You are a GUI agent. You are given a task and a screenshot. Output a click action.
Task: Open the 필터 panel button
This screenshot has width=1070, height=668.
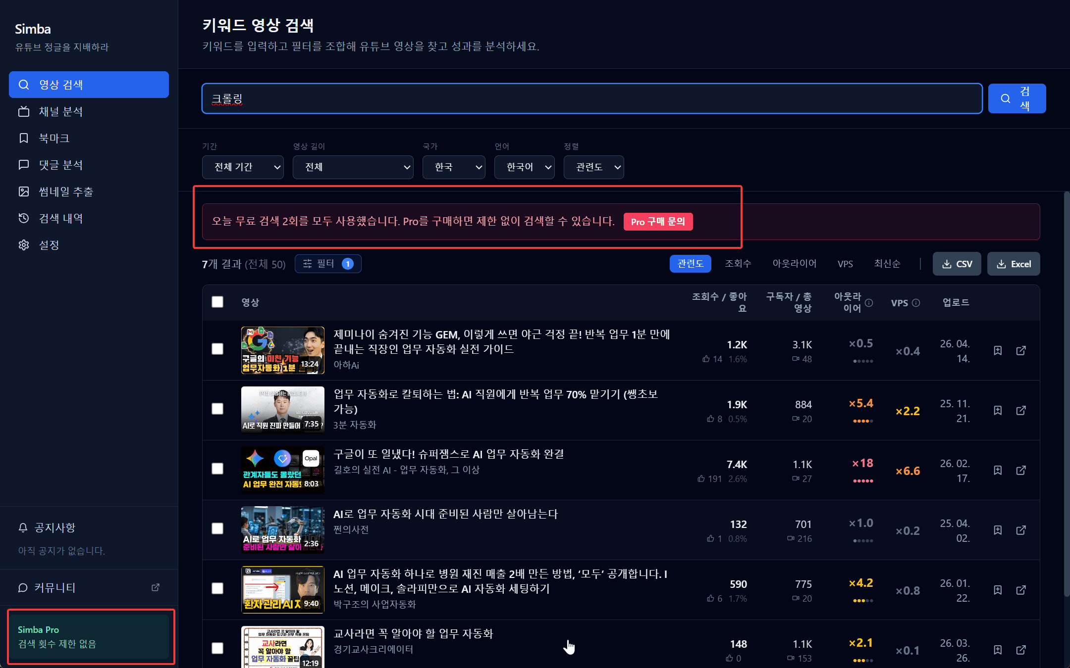point(328,264)
